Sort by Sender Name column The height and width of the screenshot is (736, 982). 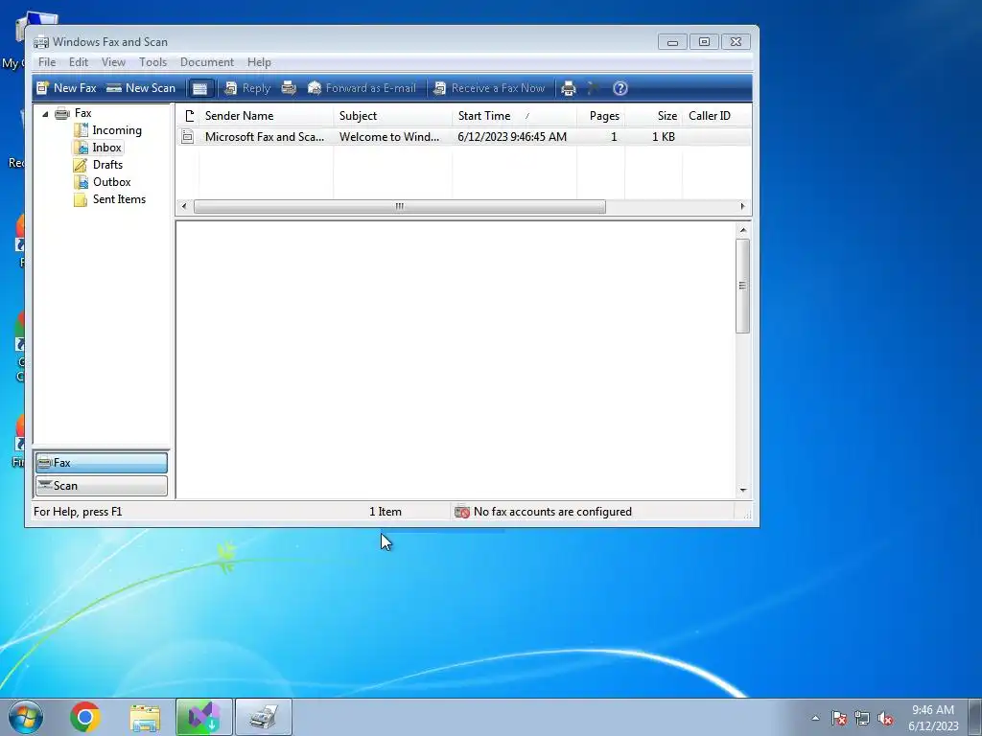click(267, 116)
